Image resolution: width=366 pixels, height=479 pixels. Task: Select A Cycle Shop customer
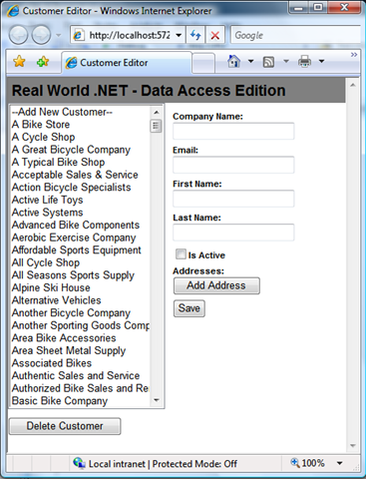click(x=80, y=137)
